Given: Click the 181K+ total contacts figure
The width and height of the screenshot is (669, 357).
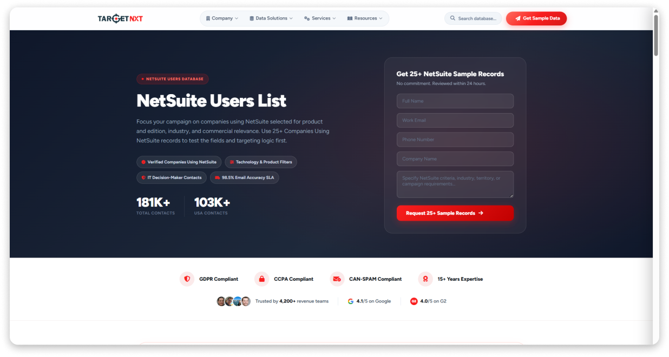Looking at the screenshot, I should coord(153,202).
